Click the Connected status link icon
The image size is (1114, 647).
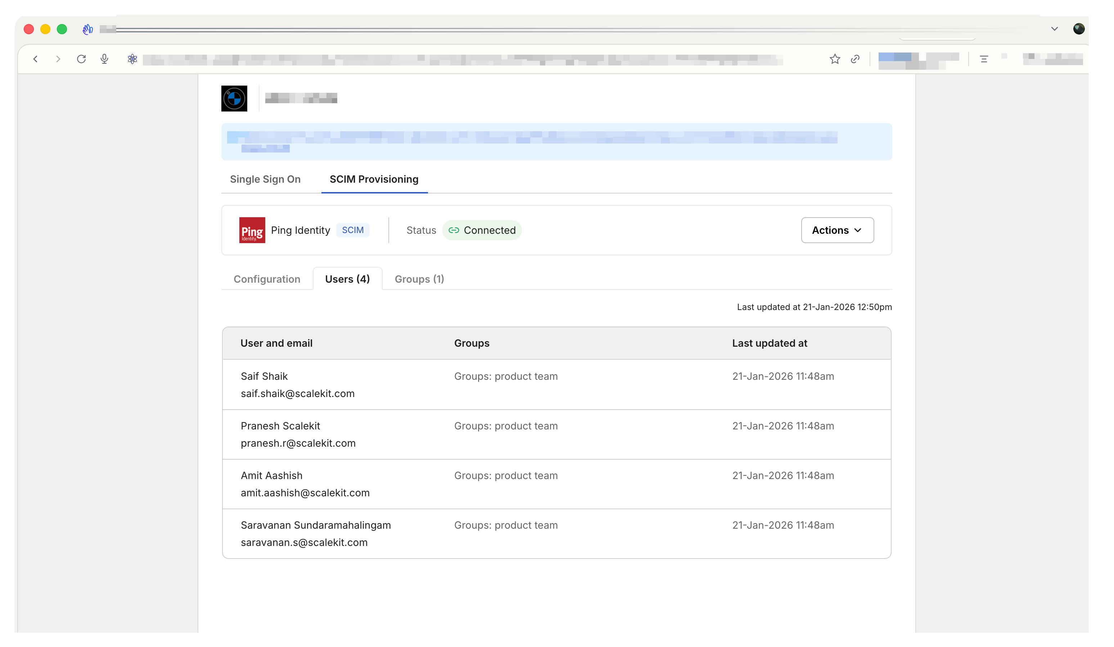point(454,230)
